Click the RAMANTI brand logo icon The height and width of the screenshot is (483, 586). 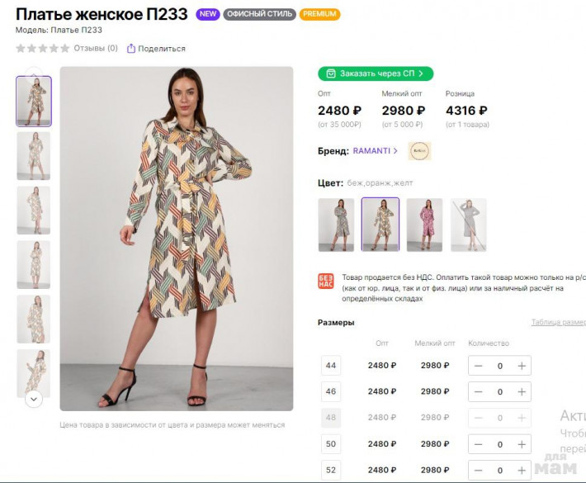419,151
